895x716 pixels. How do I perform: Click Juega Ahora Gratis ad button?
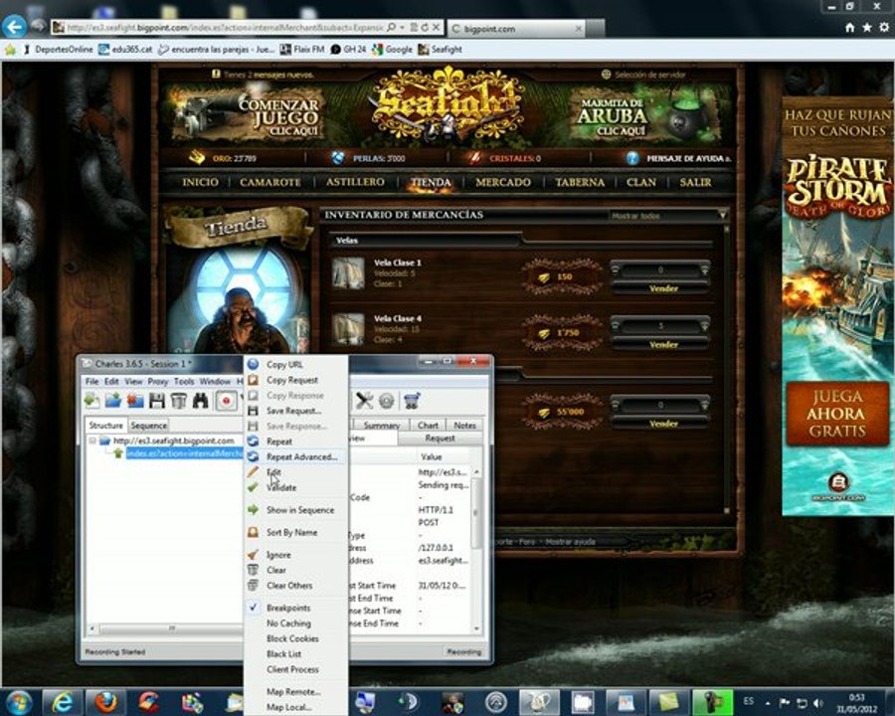pos(837,414)
